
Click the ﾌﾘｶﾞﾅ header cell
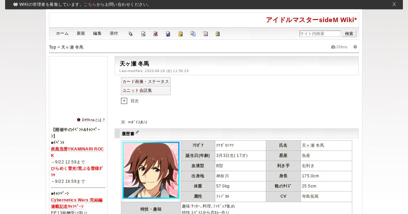198,145
